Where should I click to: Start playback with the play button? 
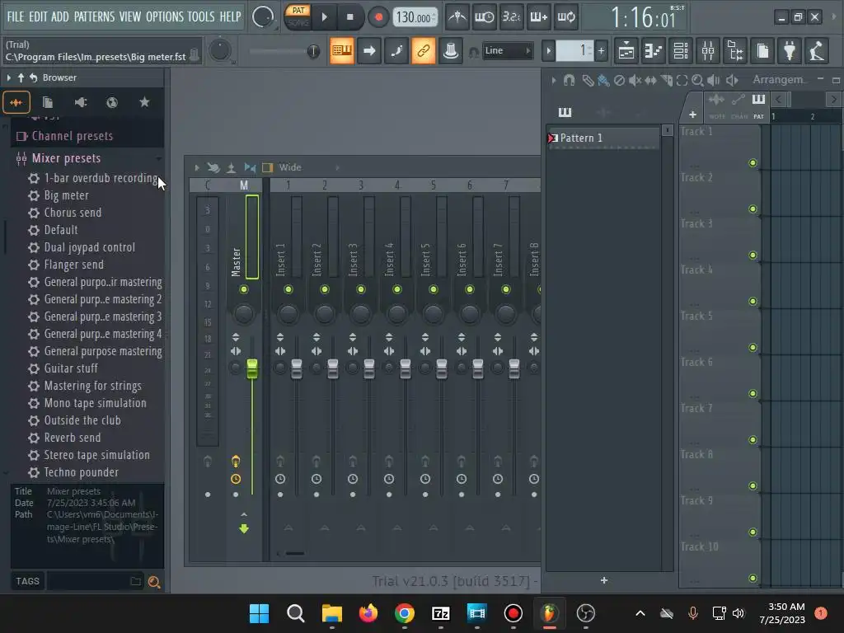pos(324,17)
